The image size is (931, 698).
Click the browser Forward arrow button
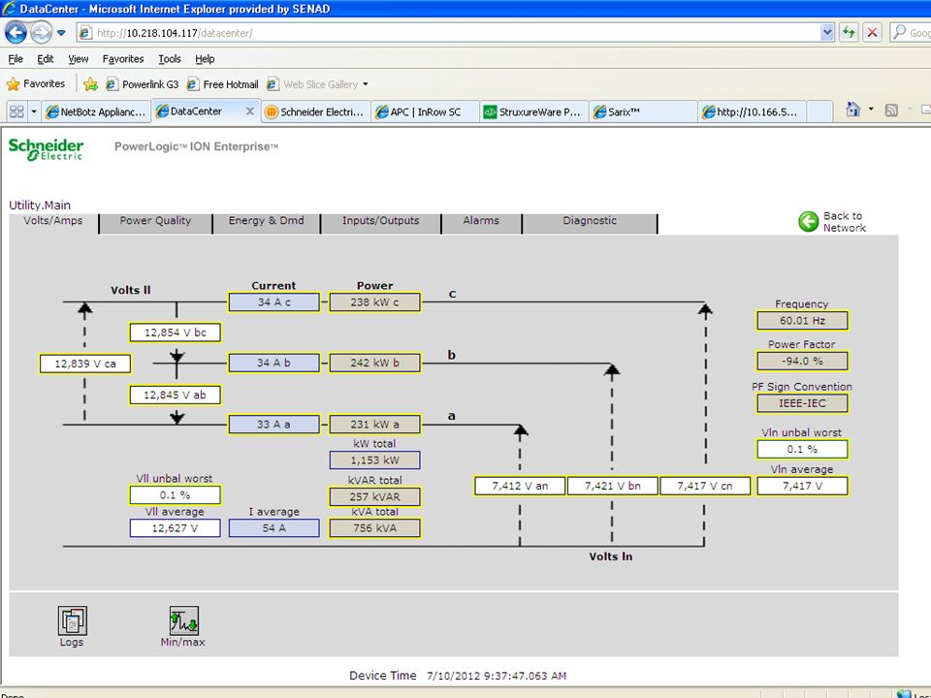click(41, 32)
